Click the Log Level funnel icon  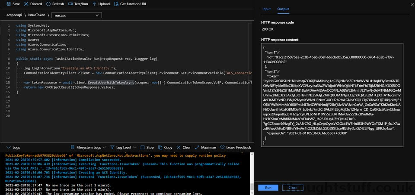point(112,148)
